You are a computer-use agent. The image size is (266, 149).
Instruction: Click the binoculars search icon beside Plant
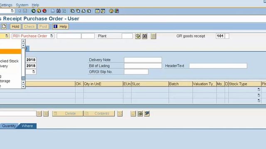pos(145,36)
